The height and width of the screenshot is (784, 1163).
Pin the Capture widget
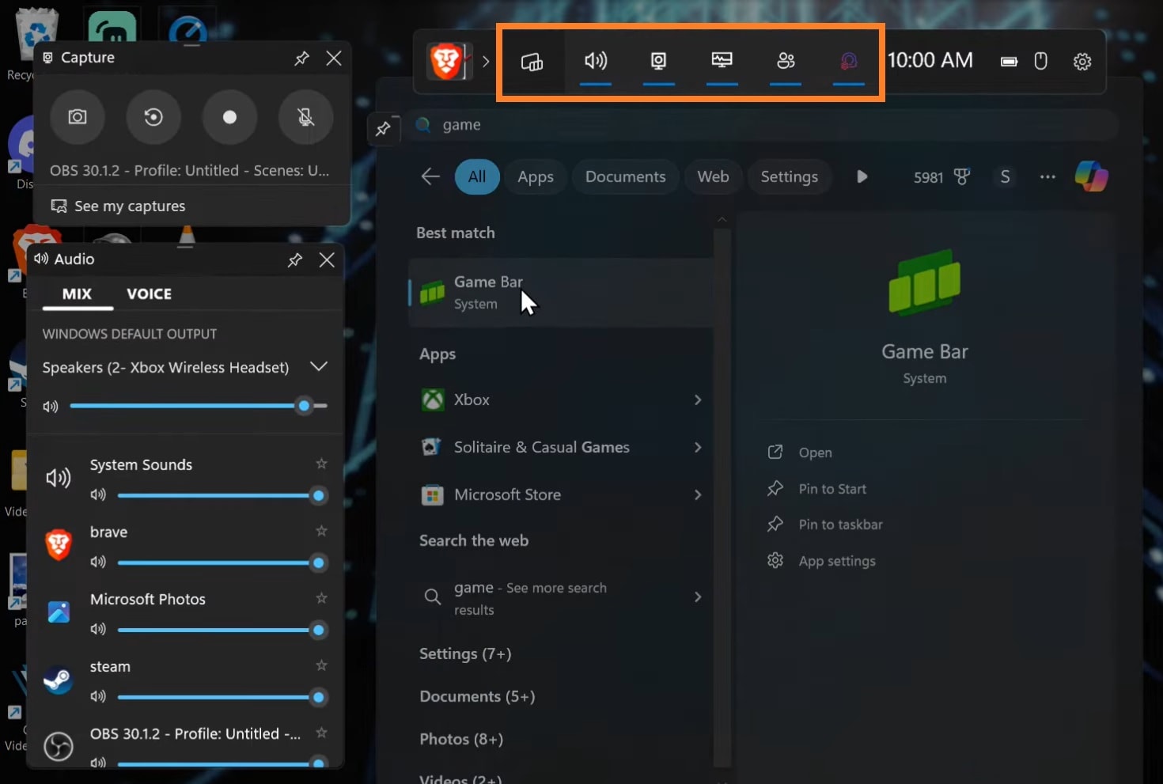coord(301,59)
